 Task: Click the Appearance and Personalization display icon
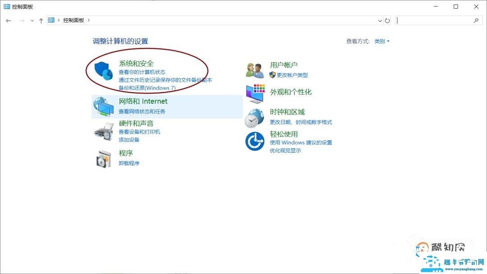255,92
